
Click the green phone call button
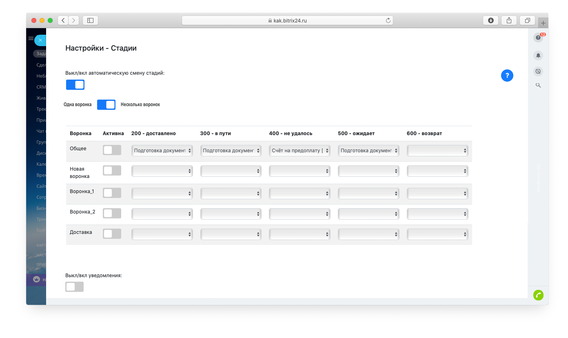click(538, 295)
